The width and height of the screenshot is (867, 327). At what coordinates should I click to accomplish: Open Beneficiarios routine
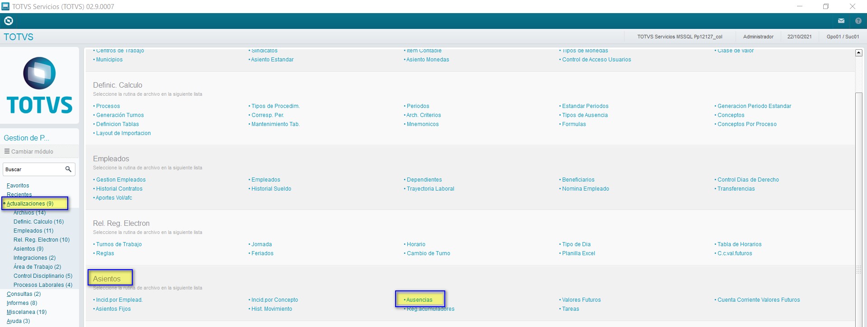[x=578, y=180]
